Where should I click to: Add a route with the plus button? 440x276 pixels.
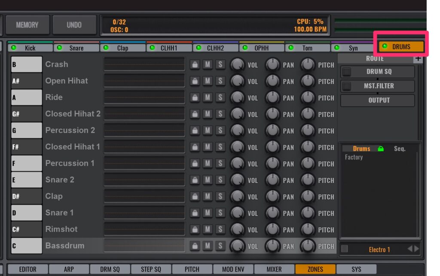[417, 59]
